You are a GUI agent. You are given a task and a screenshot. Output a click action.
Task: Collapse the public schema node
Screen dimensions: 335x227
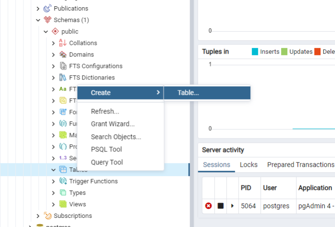(46, 32)
